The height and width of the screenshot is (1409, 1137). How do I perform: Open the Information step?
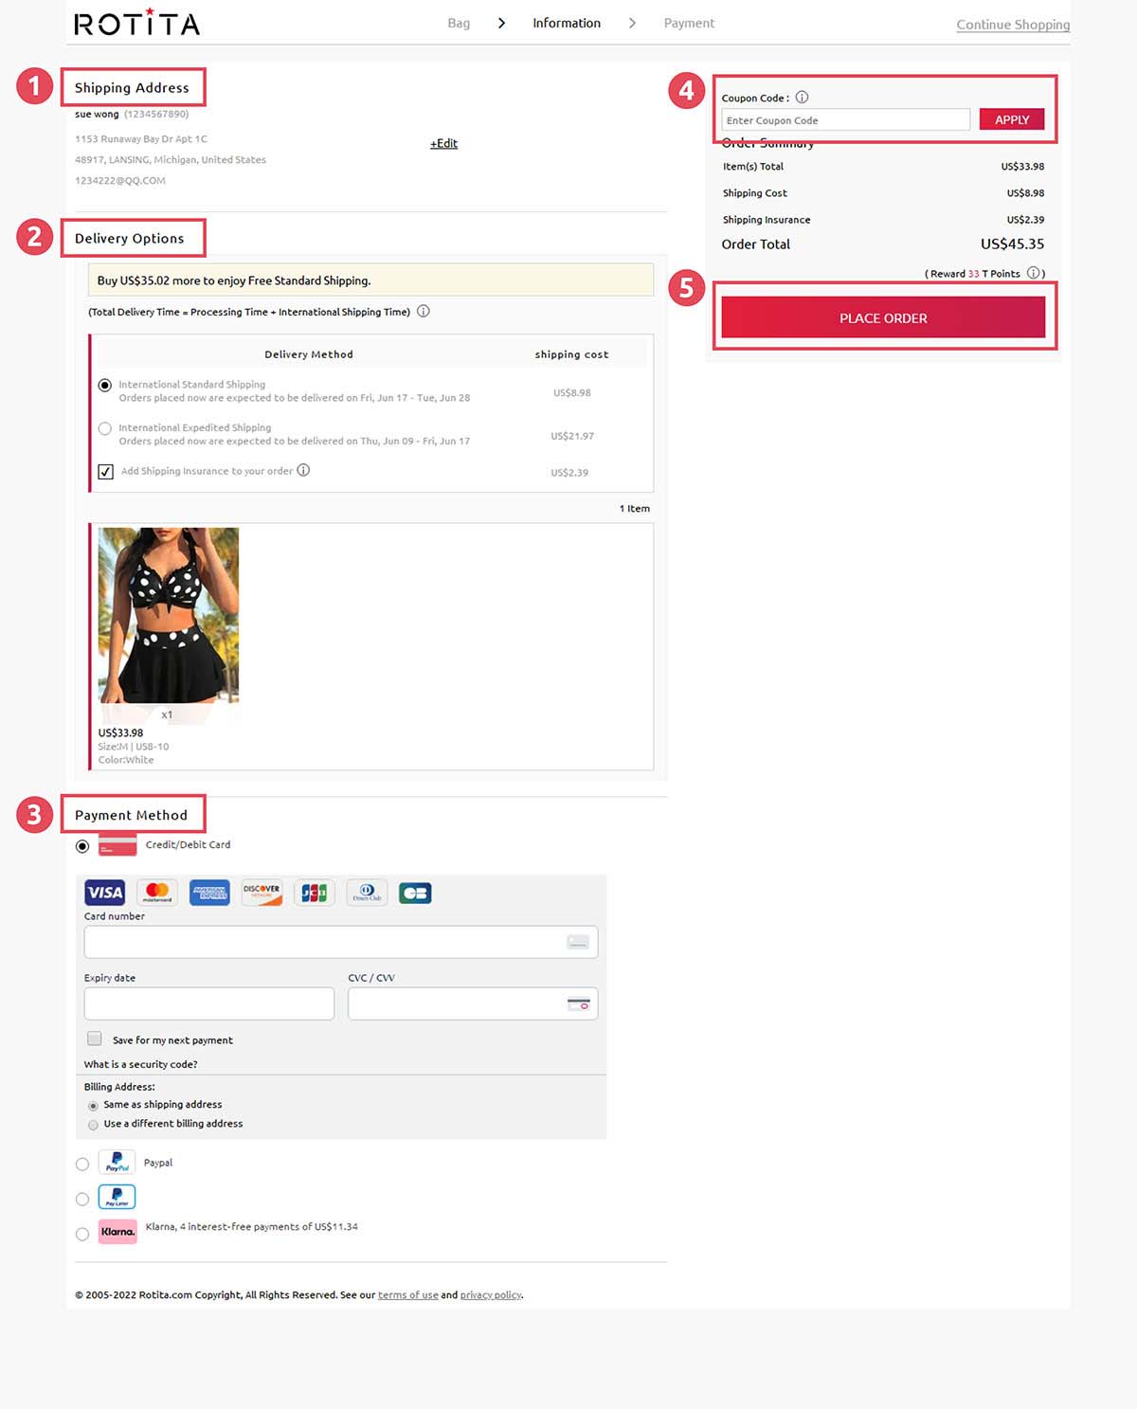[567, 23]
